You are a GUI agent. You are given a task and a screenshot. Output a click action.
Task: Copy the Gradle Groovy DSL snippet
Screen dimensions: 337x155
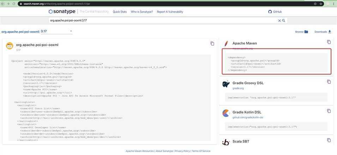pyautogui.click(x=329, y=82)
